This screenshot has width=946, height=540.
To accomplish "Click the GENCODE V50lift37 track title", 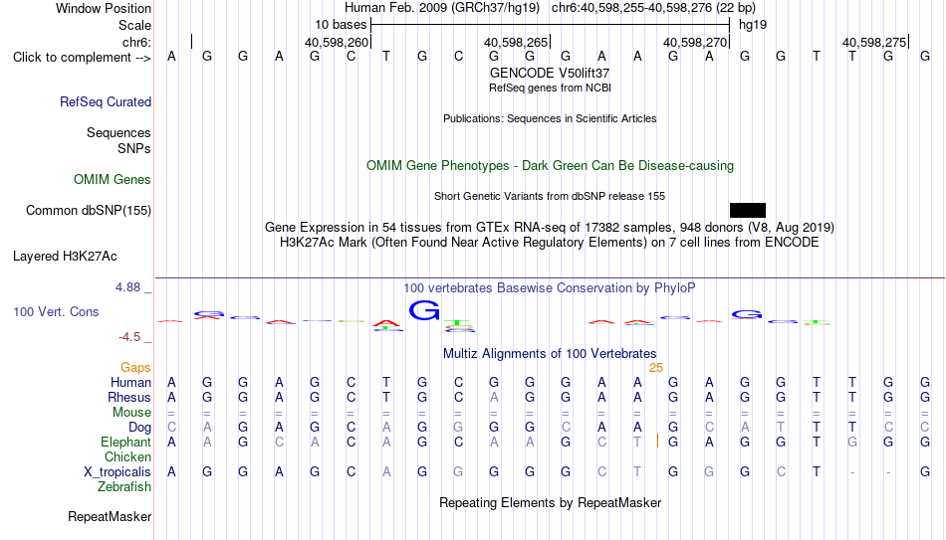I will click(550, 73).
